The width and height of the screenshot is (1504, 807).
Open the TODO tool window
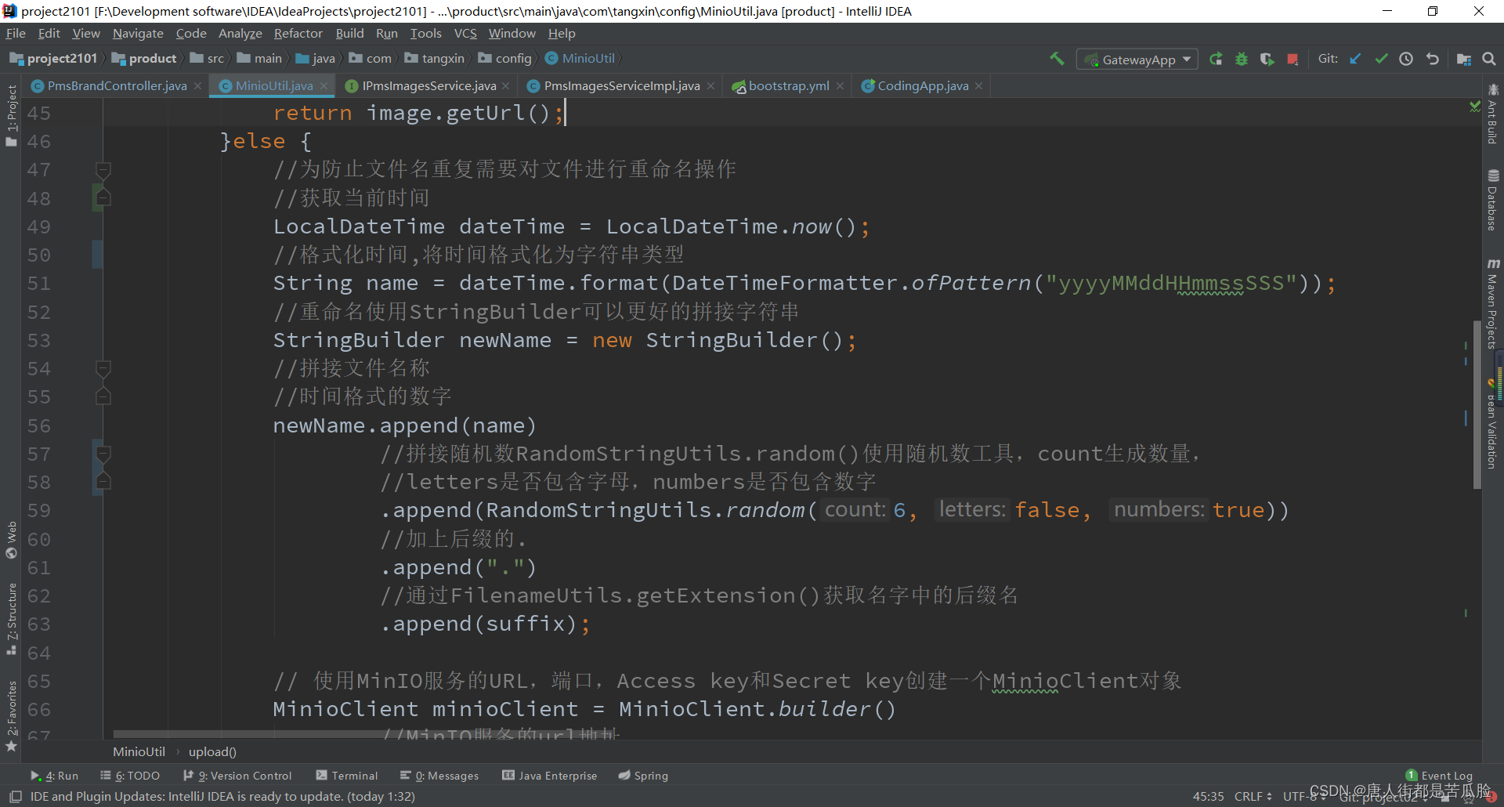tap(130, 776)
